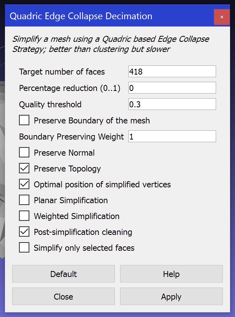The image size is (235, 317).
Task: Click the italic filter description text
Action: [x=110, y=44]
